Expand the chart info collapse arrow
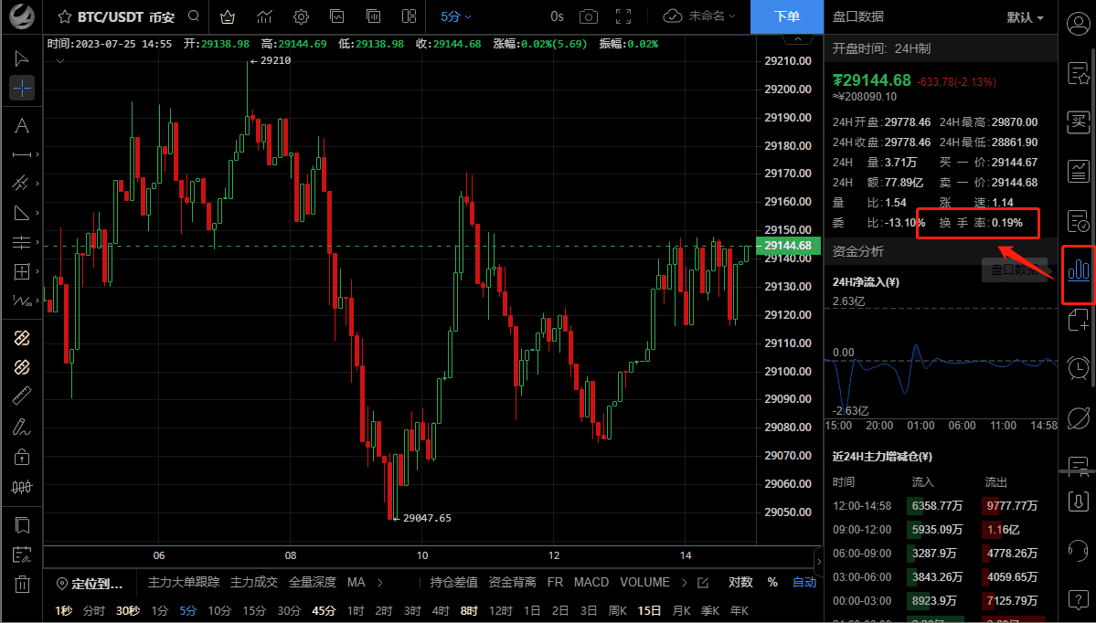Image resolution: width=1096 pixels, height=623 pixels. 61,61
